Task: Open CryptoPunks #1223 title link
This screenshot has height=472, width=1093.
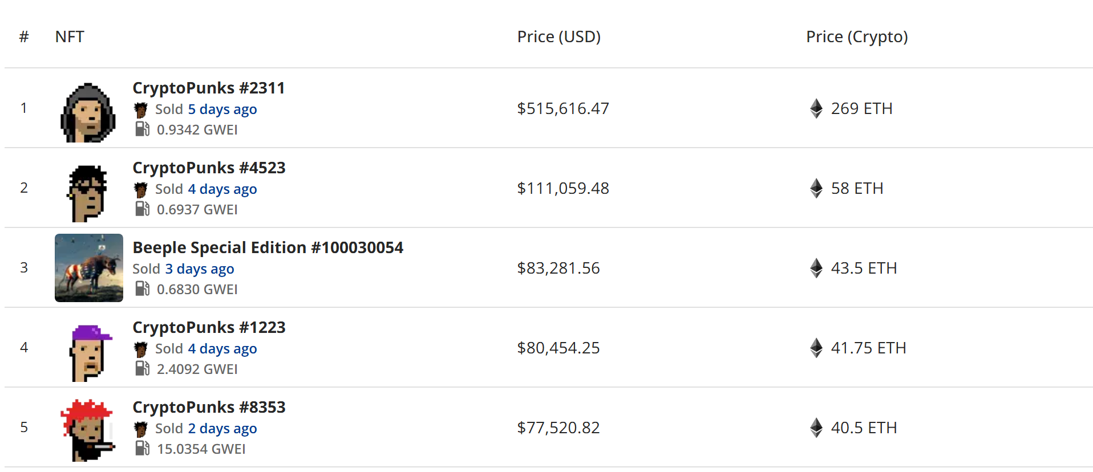Action: pos(209,327)
